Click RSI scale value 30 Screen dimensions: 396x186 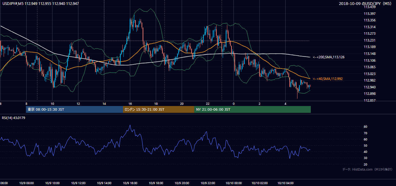[365, 158]
